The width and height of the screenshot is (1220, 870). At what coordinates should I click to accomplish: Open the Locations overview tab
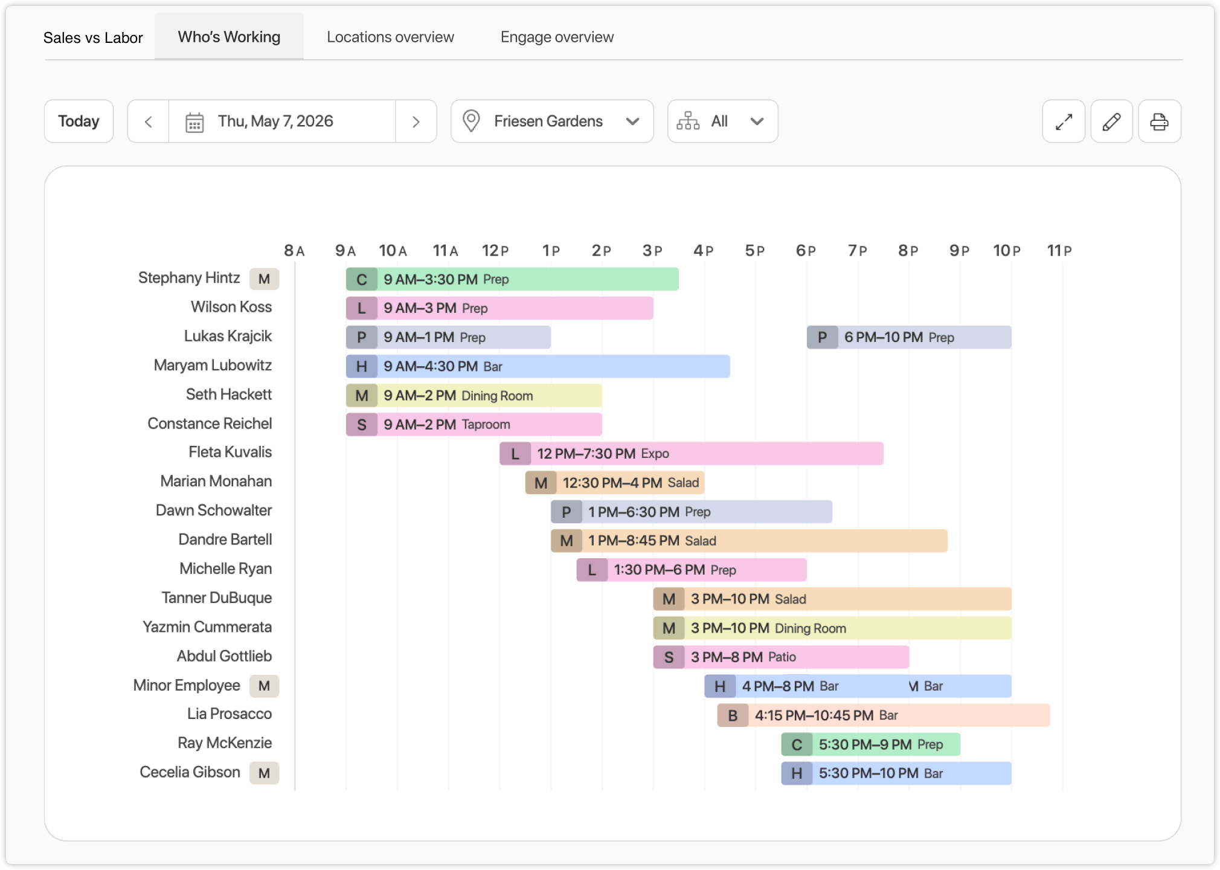(x=390, y=37)
